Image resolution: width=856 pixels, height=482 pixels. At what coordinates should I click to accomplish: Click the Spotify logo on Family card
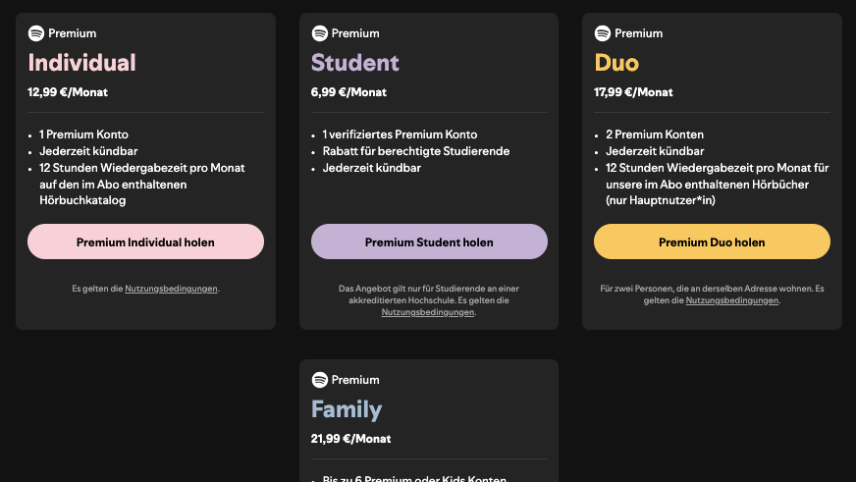[319, 380]
